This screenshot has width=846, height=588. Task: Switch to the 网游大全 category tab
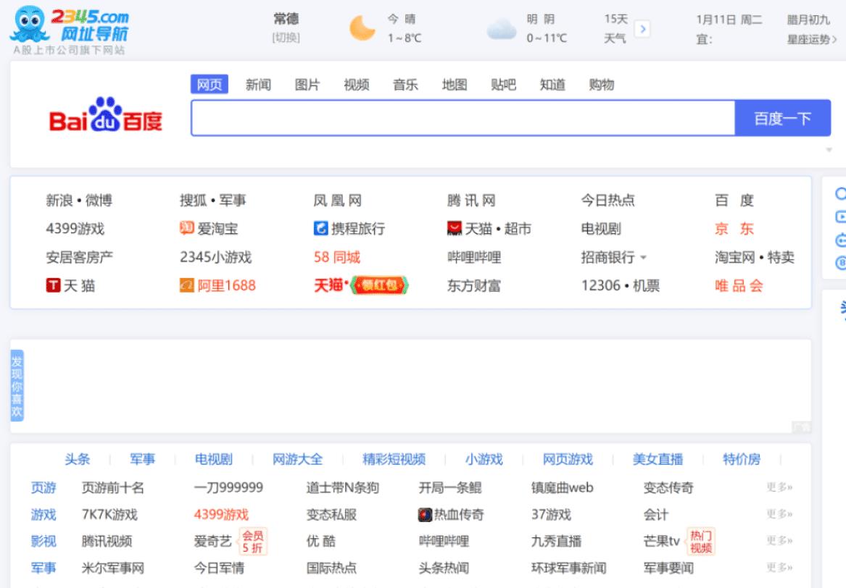point(298,459)
